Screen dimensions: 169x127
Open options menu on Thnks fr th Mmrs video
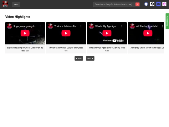81,26
